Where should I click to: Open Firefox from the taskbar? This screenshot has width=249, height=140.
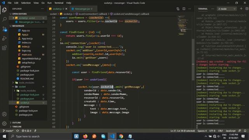pyautogui.click(x=85, y=136)
